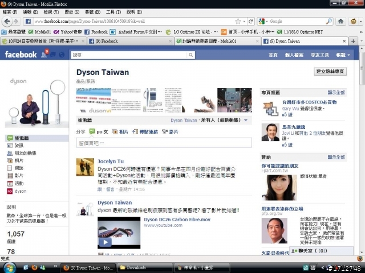Select the 相片 share option
365x273 pixels.
pos(120,131)
